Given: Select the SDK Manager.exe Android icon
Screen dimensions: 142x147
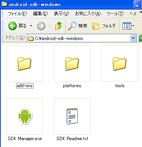Looking at the screenshot, I should [x=25, y=116].
